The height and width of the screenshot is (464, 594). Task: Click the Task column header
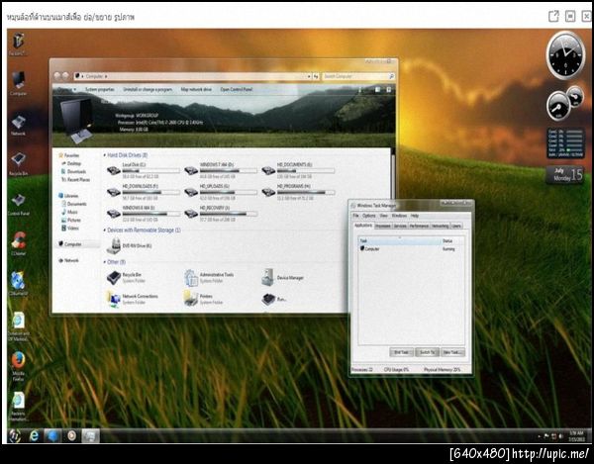point(400,241)
